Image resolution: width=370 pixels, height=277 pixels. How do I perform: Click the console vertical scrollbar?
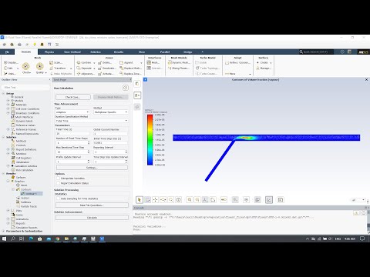click(368, 222)
